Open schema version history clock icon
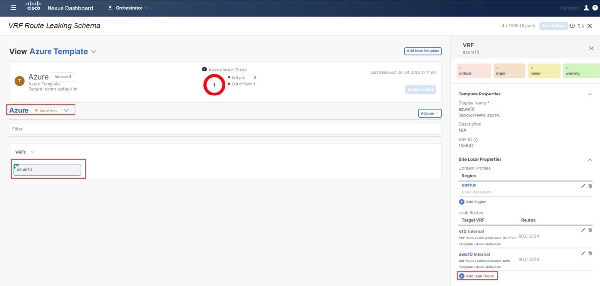Image resolution: width=600 pixels, height=286 pixels. pos(572,26)
